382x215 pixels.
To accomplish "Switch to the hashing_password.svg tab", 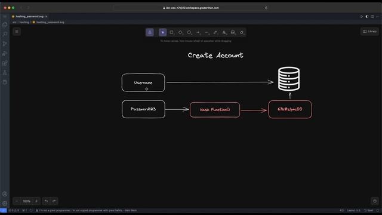I will 29,16.
